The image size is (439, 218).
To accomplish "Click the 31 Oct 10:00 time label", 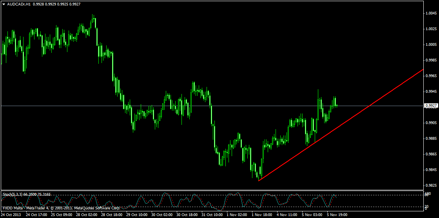I will click(x=212, y=214).
